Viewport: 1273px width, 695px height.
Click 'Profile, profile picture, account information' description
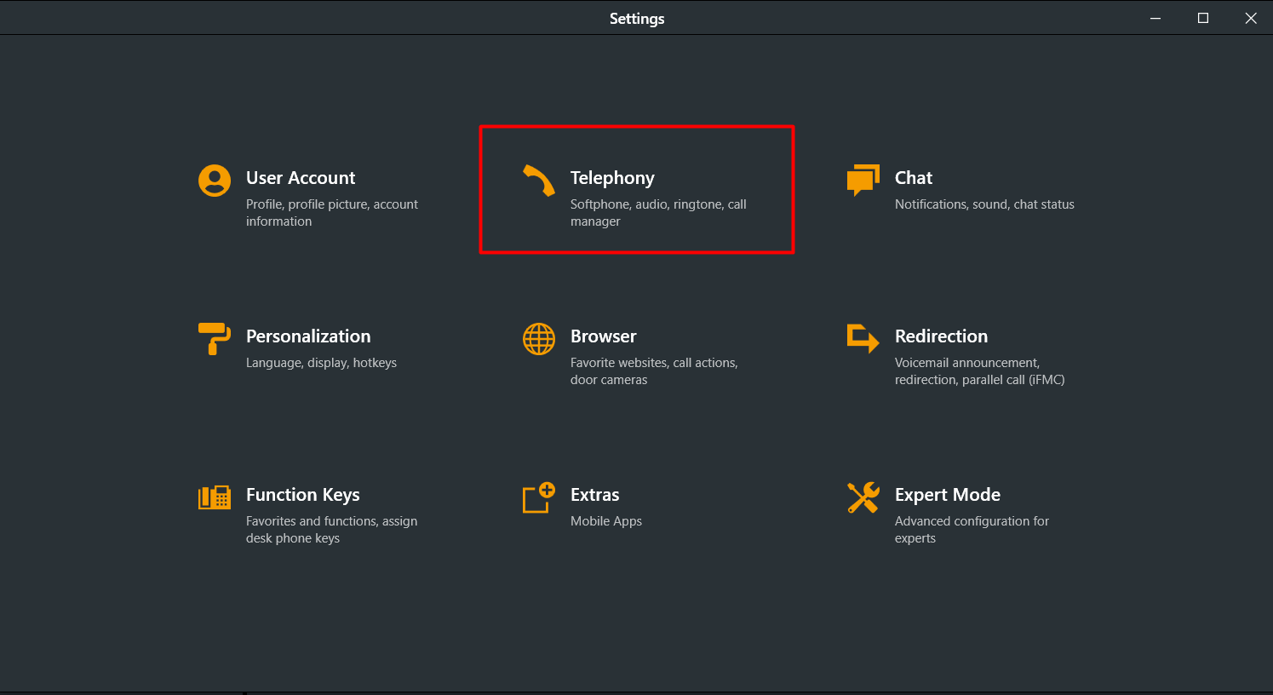[332, 213]
